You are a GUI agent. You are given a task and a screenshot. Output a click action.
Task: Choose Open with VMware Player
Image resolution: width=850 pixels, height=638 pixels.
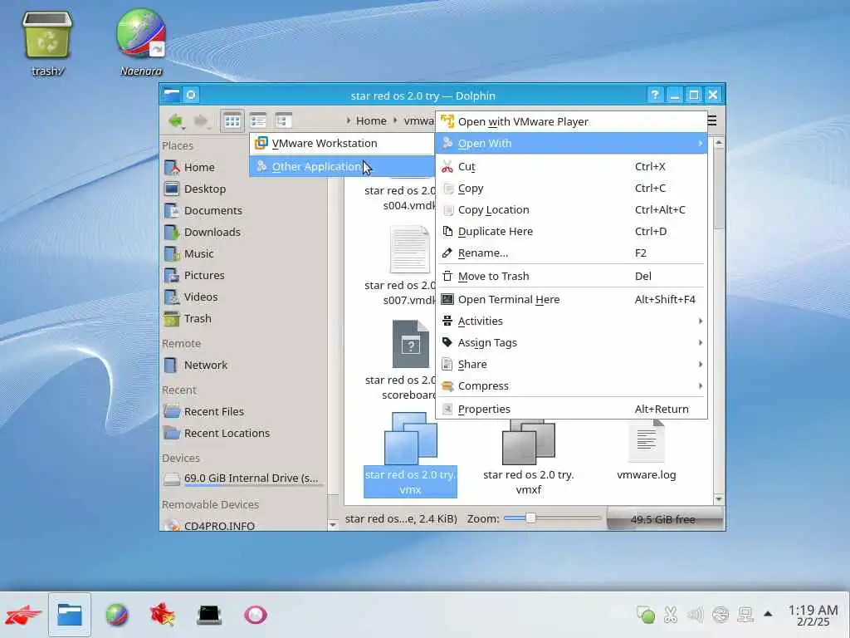[571, 121]
